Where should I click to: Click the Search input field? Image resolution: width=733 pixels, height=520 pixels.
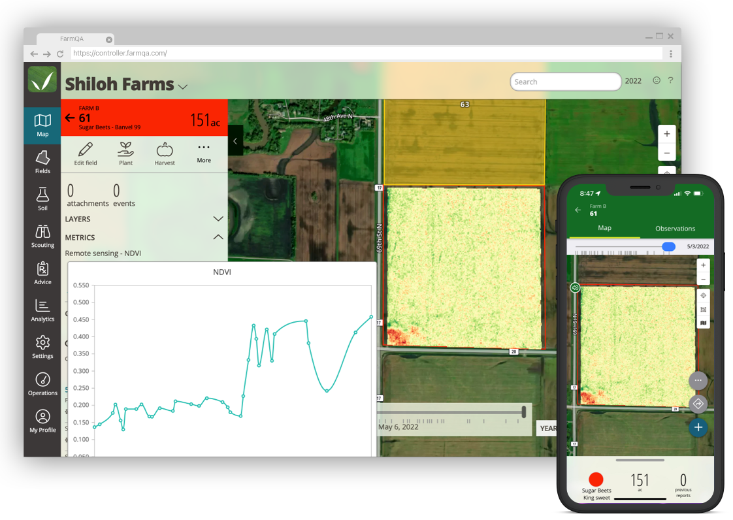[x=565, y=82]
